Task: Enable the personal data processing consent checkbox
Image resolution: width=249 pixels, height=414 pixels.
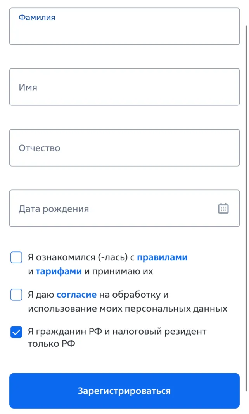Action: pyautogui.click(x=16, y=295)
